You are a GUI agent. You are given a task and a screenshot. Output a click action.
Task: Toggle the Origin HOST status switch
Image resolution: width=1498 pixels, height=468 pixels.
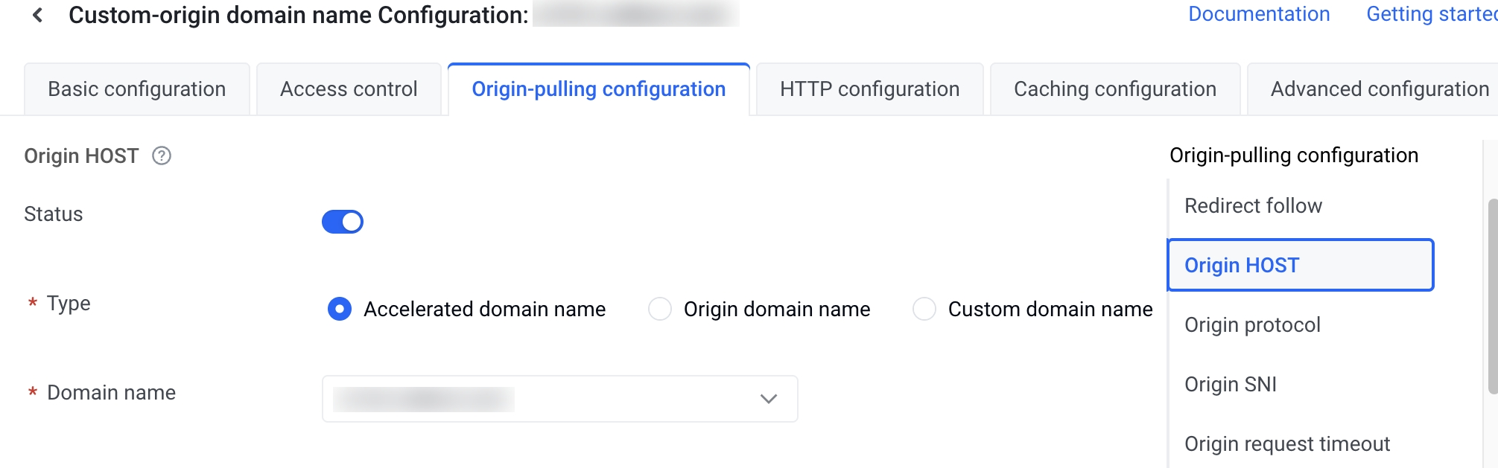(343, 222)
